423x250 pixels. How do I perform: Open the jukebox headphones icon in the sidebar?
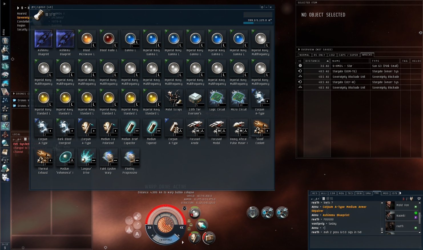pos(5,161)
